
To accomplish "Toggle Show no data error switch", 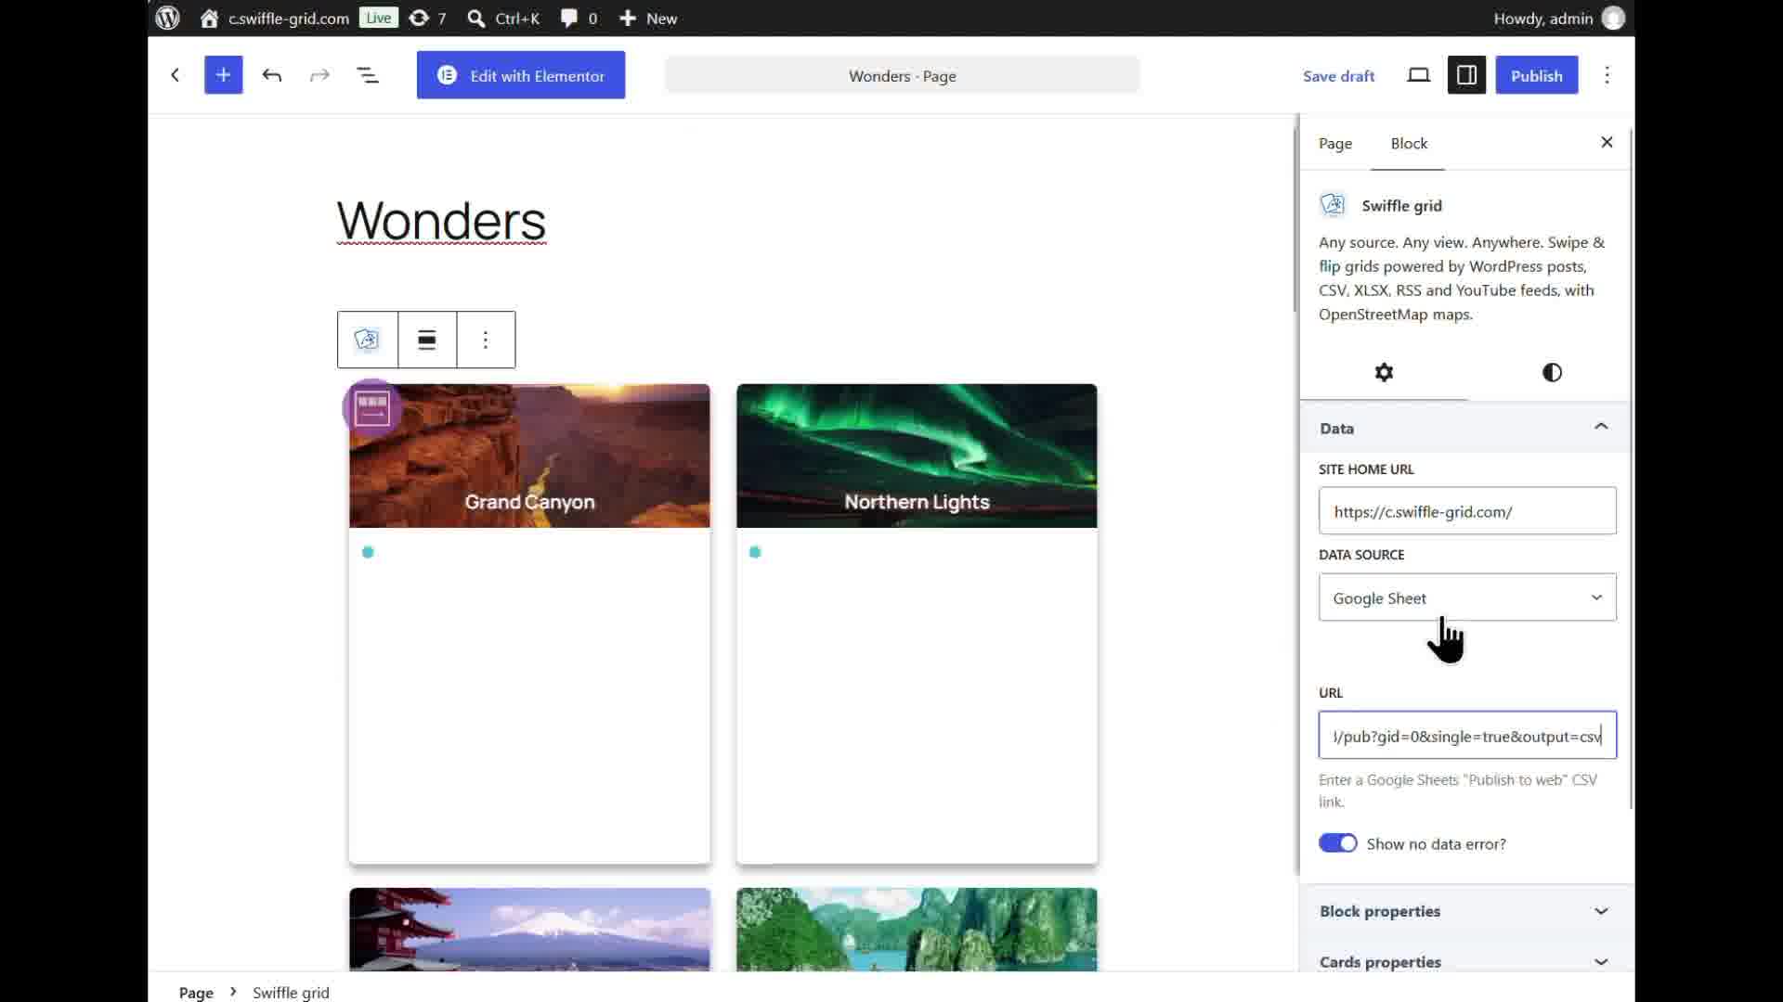I will [1338, 843].
